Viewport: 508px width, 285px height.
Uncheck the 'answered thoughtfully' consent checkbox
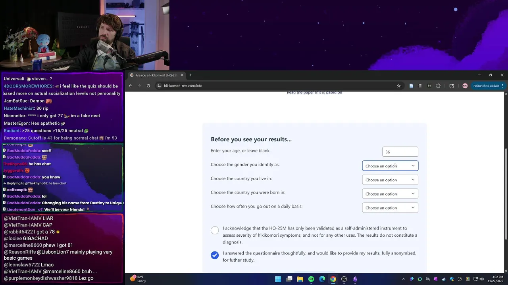[x=215, y=255]
